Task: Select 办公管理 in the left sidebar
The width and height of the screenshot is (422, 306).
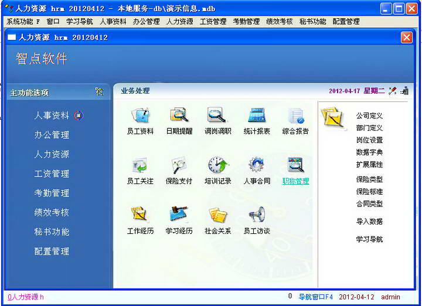Action: (52, 135)
